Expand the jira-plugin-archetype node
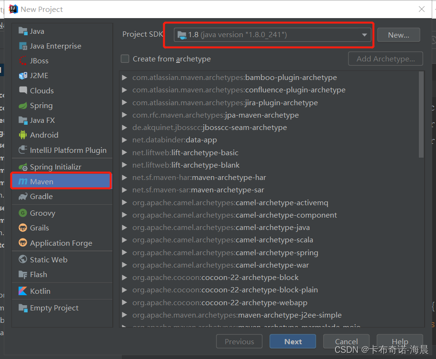 pos(124,103)
